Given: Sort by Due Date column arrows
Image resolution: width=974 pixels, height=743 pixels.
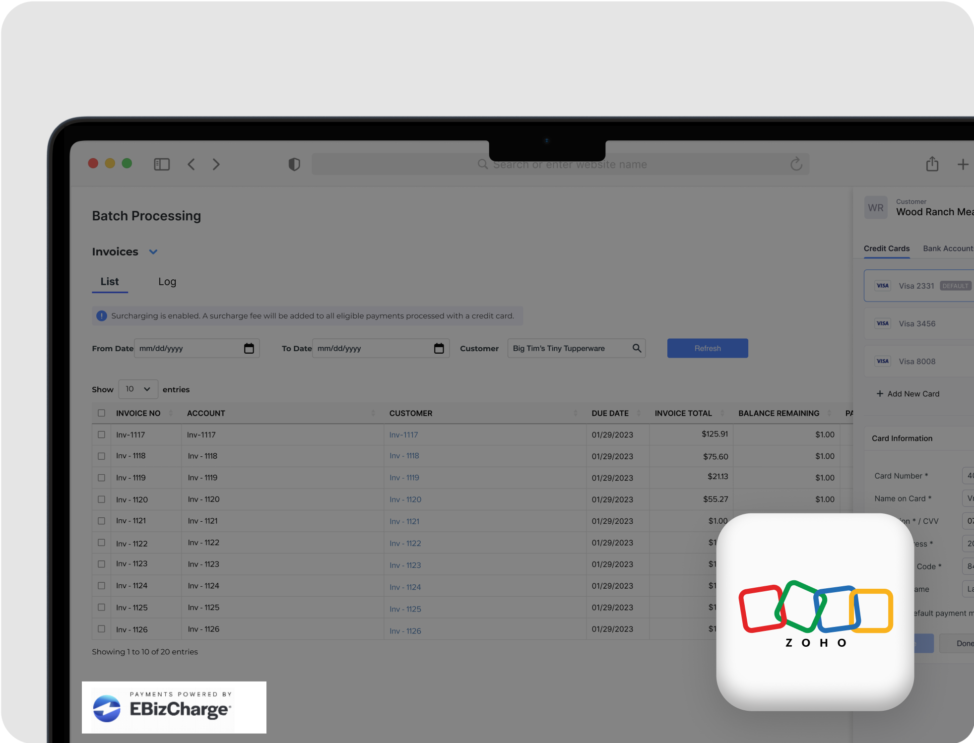Looking at the screenshot, I should (639, 413).
